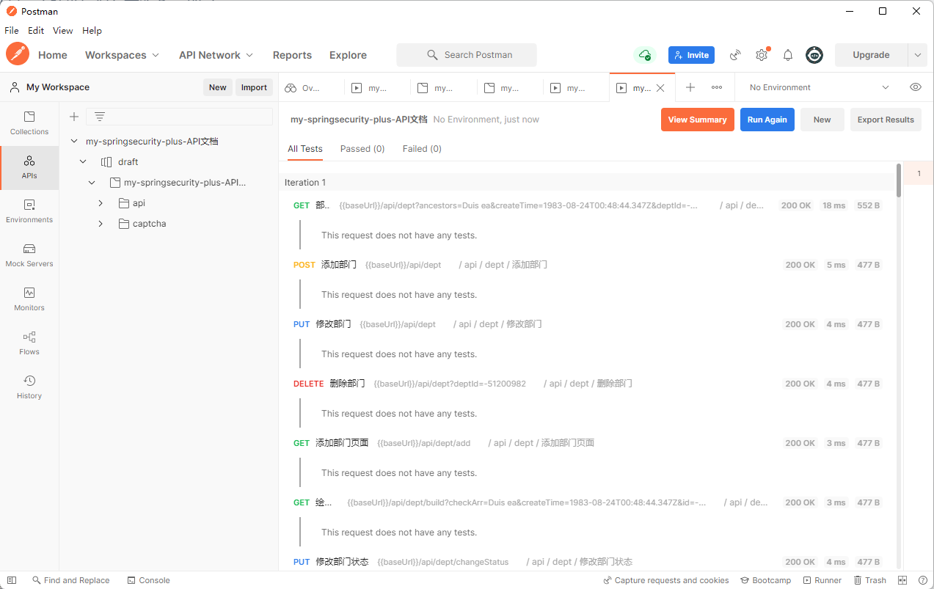The width and height of the screenshot is (934, 589).
Task: Collapse the draft version node
Action: (x=83, y=161)
